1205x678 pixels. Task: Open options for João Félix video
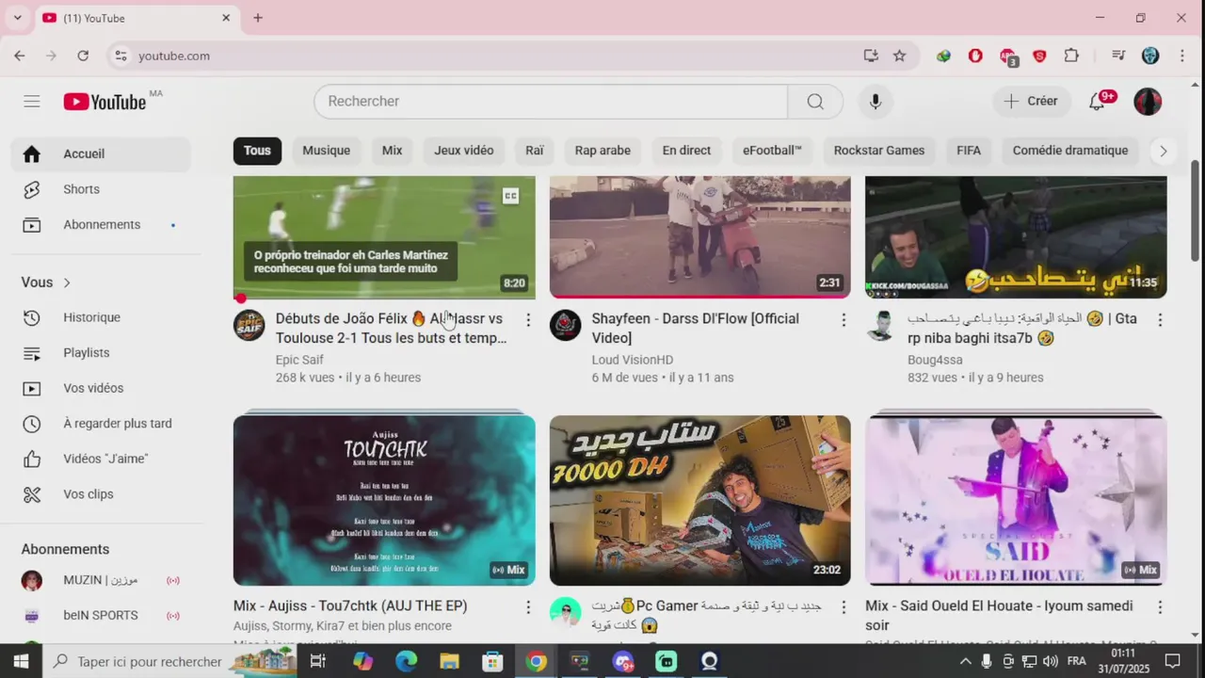click(x=528, y=320)
